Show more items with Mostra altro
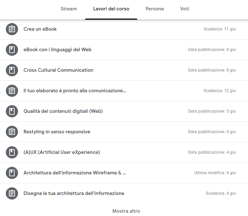This screenshot has height=216, width=248. 126,211
